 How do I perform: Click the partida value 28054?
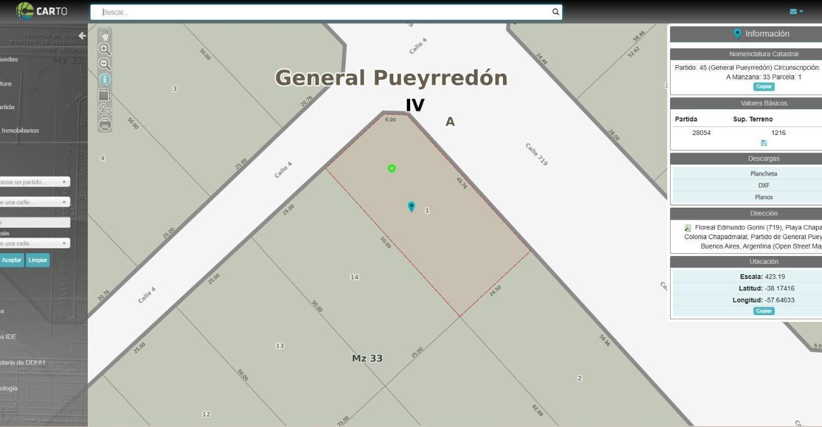pos(701,133)
